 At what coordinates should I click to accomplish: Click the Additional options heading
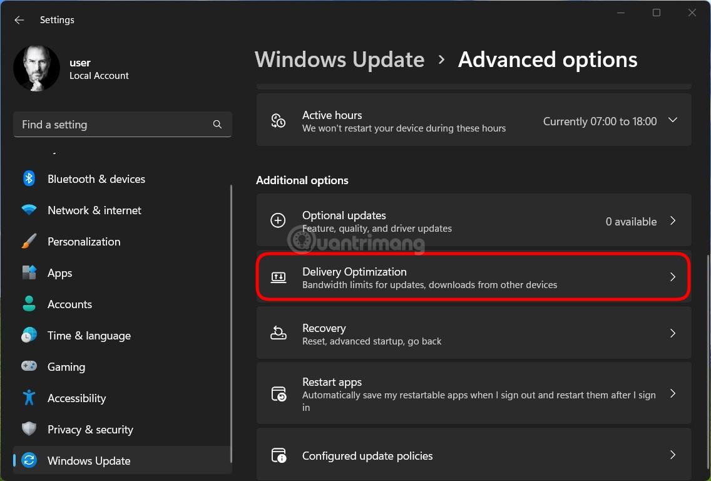tap(302, 180)
